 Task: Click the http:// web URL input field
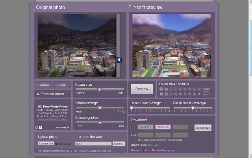tap(93, 144)
